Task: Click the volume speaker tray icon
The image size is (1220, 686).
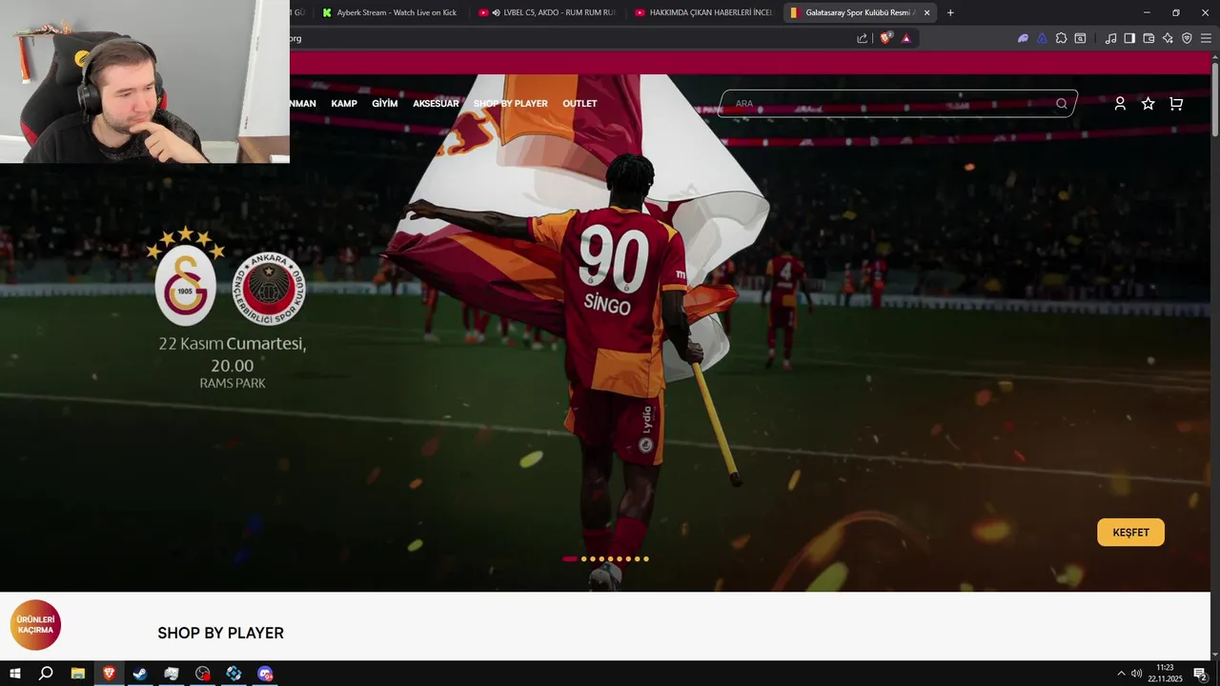Action: pos(1136,674)
